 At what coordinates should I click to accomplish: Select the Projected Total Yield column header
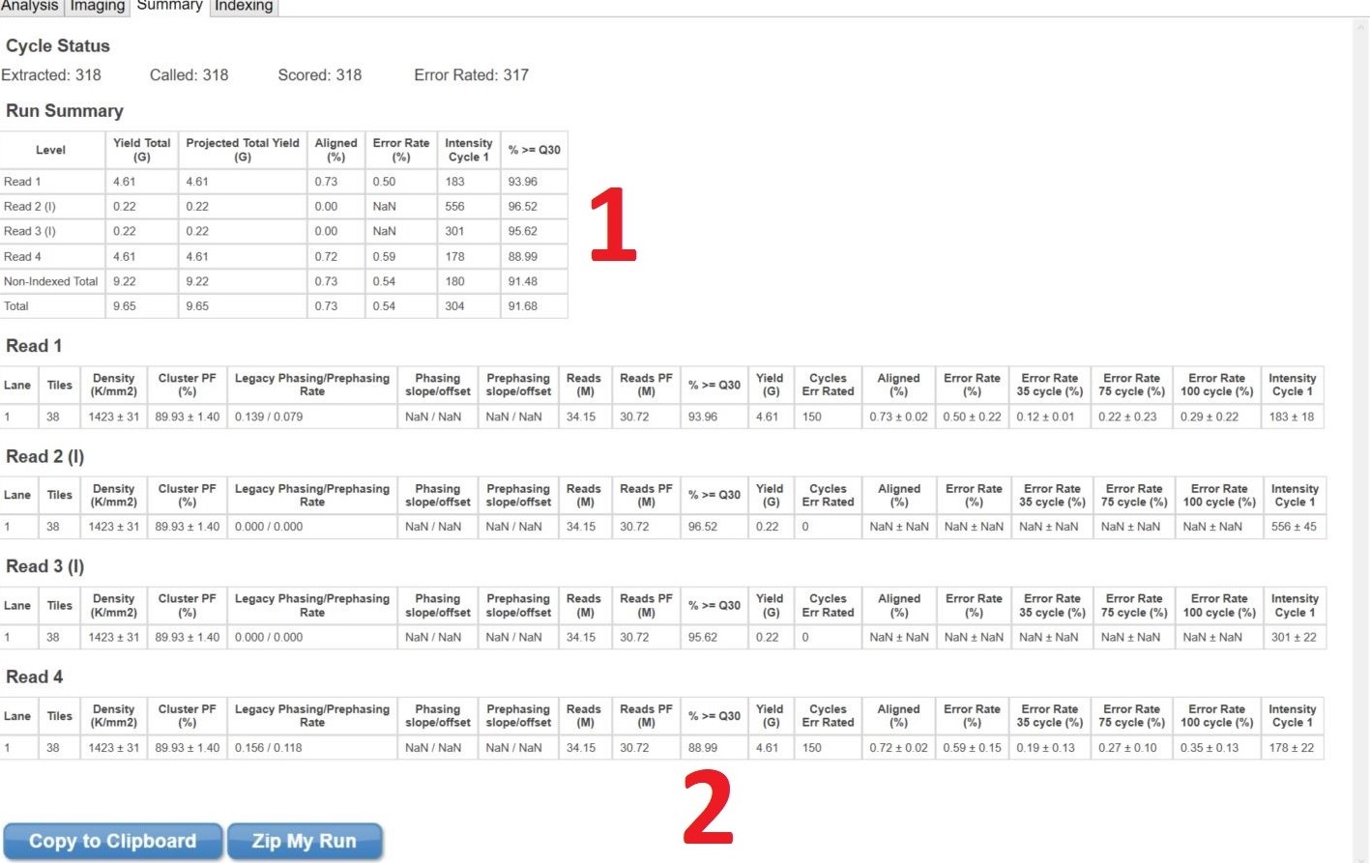tap(243, 150)
